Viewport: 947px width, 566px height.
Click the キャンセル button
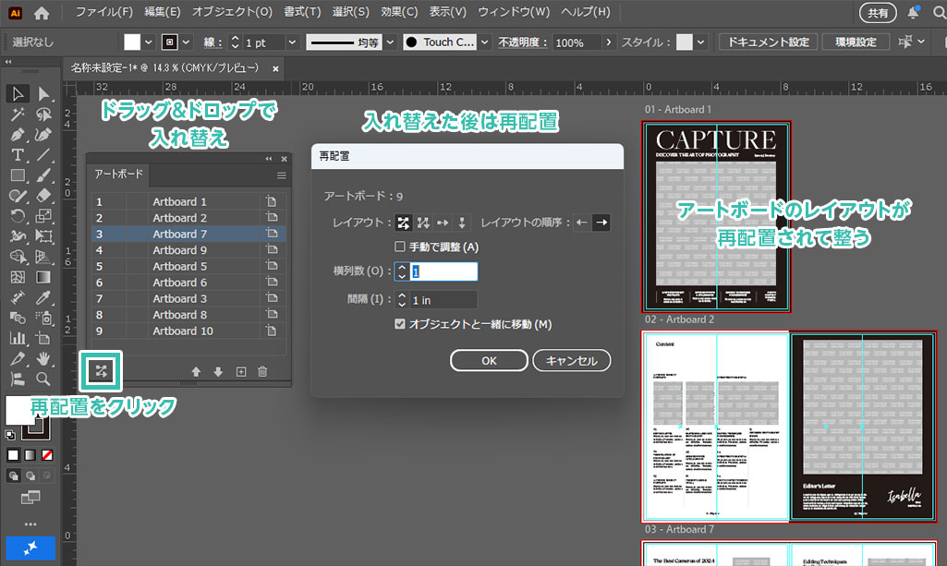pyautogui.click(x=571, y=361)
